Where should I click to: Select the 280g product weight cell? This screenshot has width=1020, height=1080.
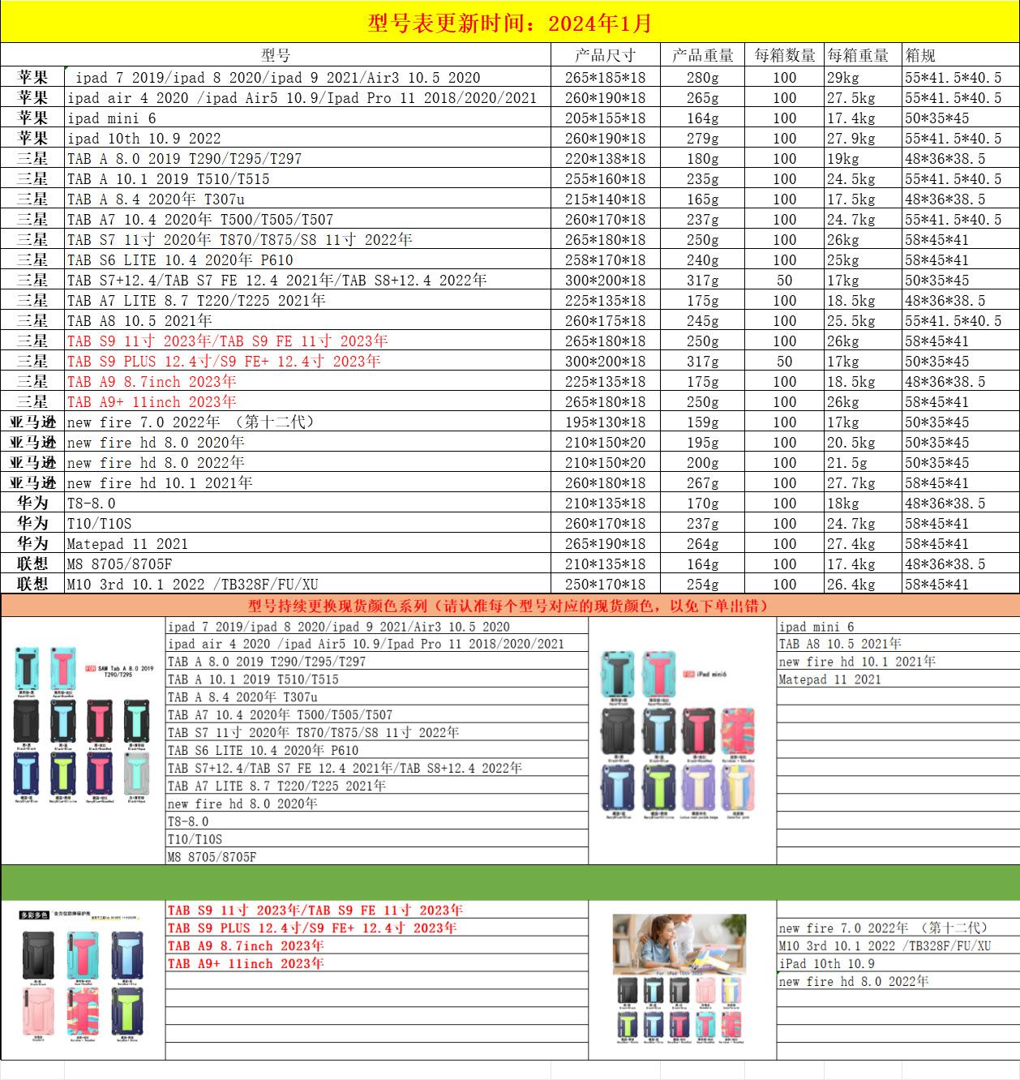[702, 78]
